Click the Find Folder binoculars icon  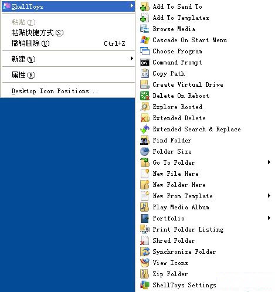pos(145,141)
